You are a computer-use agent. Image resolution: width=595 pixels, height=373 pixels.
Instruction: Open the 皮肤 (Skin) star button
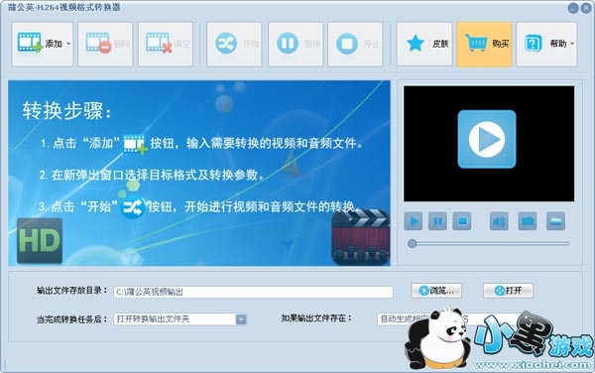point(424,44)
